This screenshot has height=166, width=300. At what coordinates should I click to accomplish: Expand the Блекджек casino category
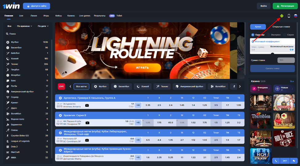pos(261,88)
